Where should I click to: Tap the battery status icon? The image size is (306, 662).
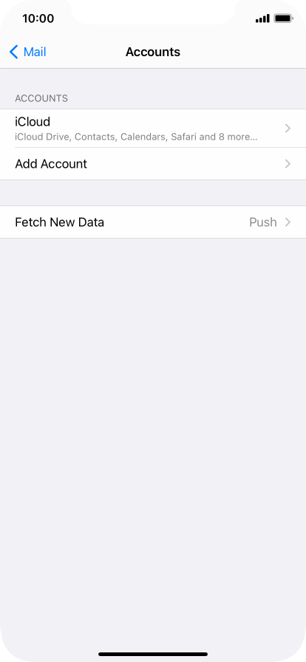283,18
